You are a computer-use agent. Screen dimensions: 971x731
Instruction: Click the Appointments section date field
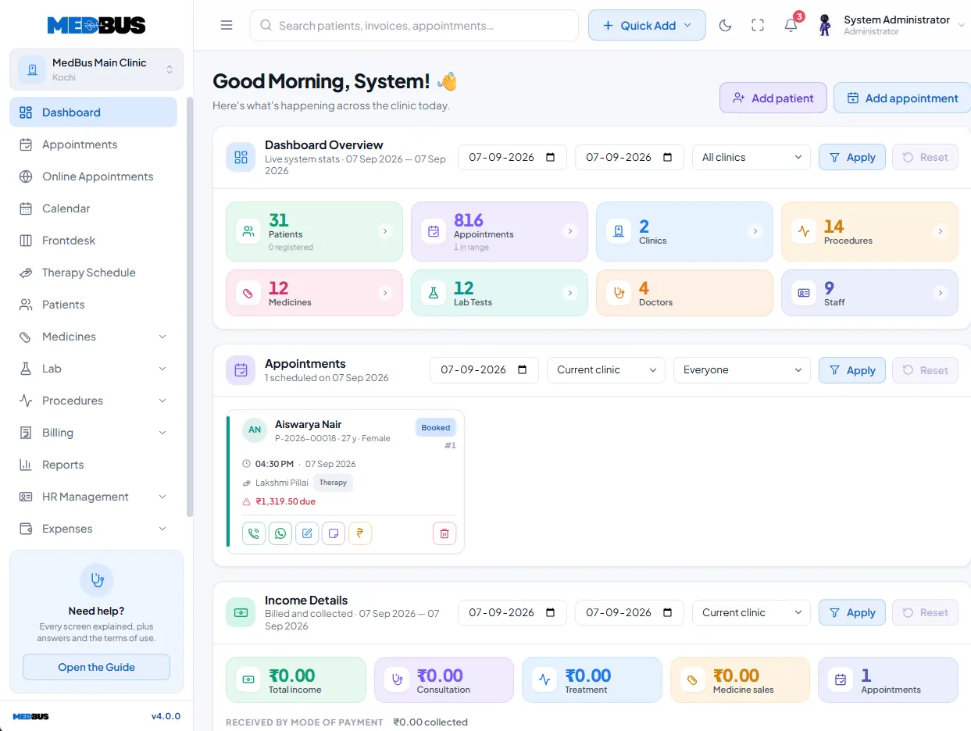tap(484, 370)
